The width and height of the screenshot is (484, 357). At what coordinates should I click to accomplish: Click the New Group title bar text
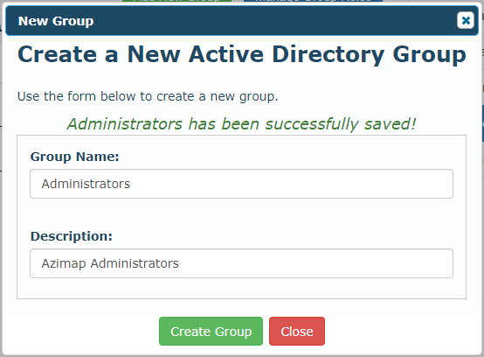[x=56, y=21]
